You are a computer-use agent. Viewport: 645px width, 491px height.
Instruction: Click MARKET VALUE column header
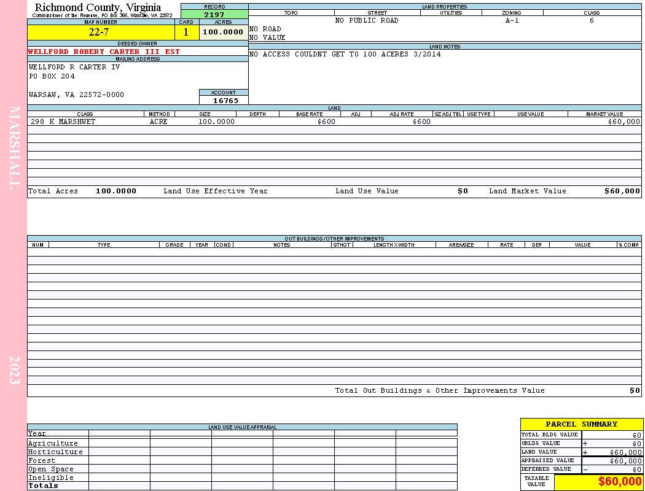point(604,114)
